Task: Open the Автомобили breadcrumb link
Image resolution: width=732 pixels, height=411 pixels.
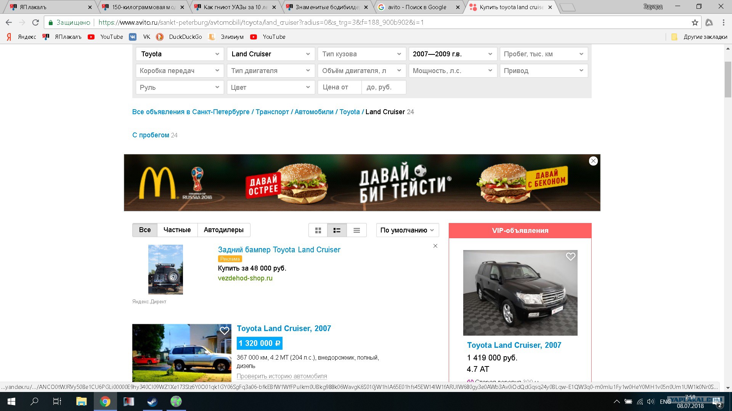Action: [x=314, y=112]
